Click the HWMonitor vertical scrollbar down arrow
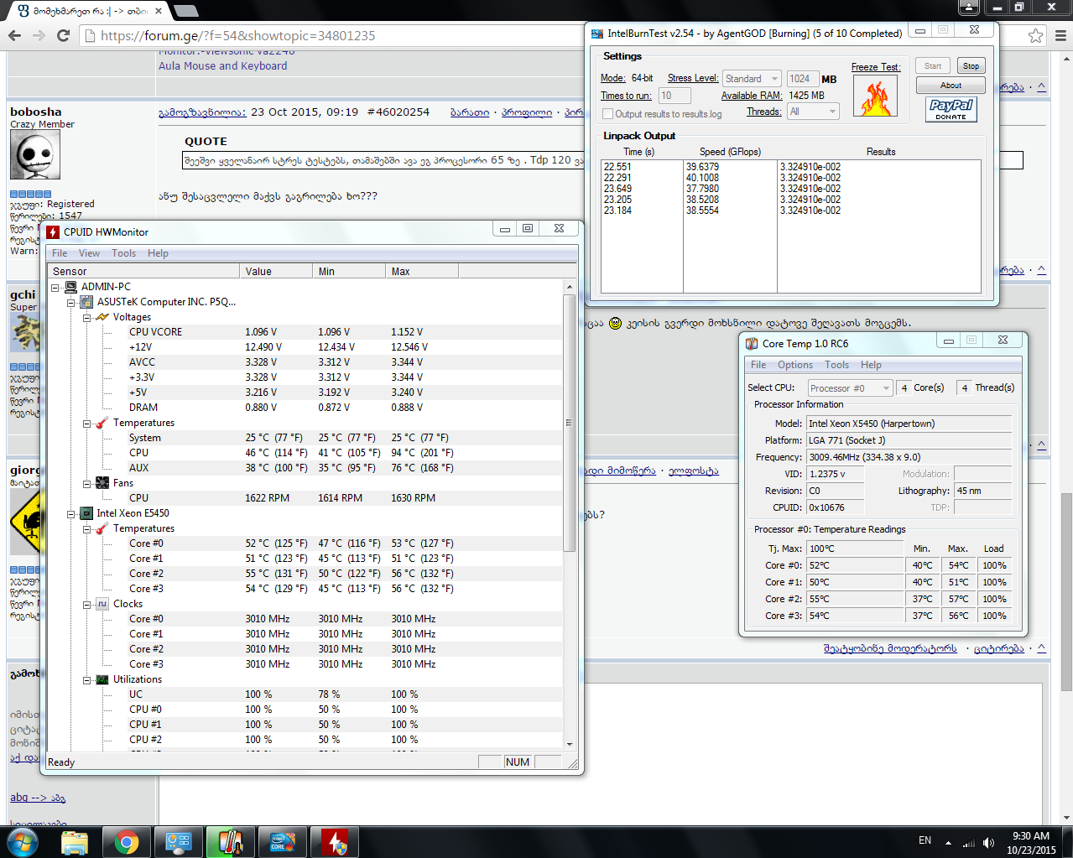Screen dimensions: 1073x858 click(570, 744)
